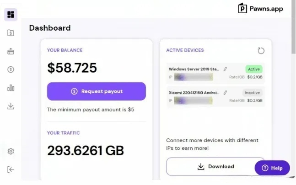Open the bar chart statistics icon
Screen dimensions: 296x185
[11, 88]
